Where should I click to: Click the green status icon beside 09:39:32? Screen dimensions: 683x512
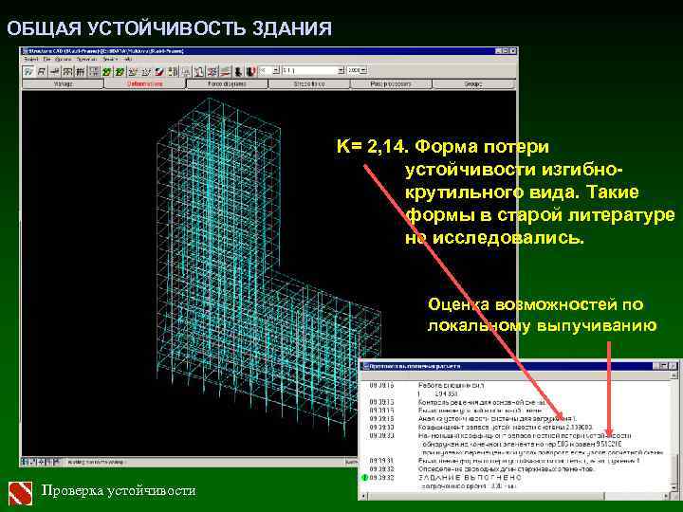(364, 478)
